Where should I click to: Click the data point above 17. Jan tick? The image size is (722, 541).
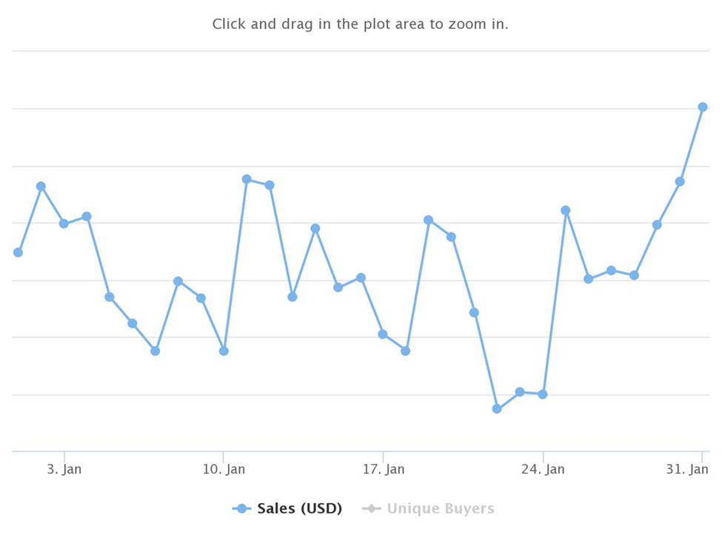coord(383,334)
